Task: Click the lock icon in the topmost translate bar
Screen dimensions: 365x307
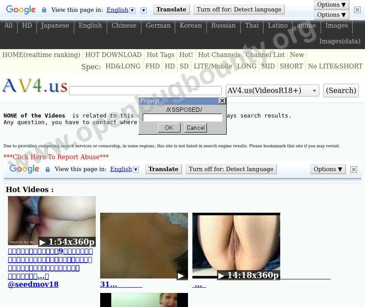Action: point(44,10)
